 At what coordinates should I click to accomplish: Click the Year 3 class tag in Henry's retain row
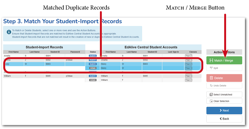(189, 68)
